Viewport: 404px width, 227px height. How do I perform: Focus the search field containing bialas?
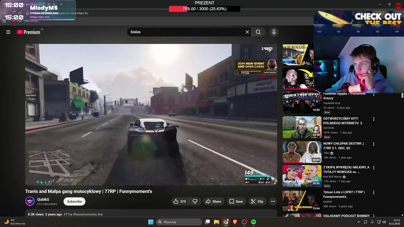(186, 32)
